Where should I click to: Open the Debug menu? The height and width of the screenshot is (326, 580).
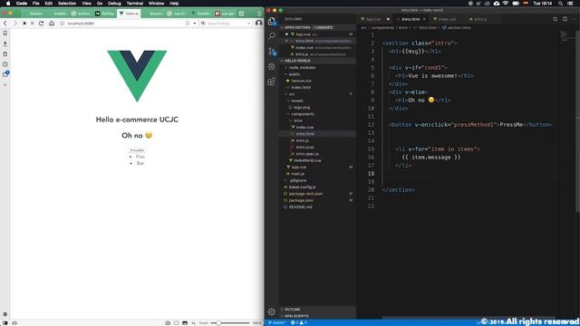(x=114, y=4)
